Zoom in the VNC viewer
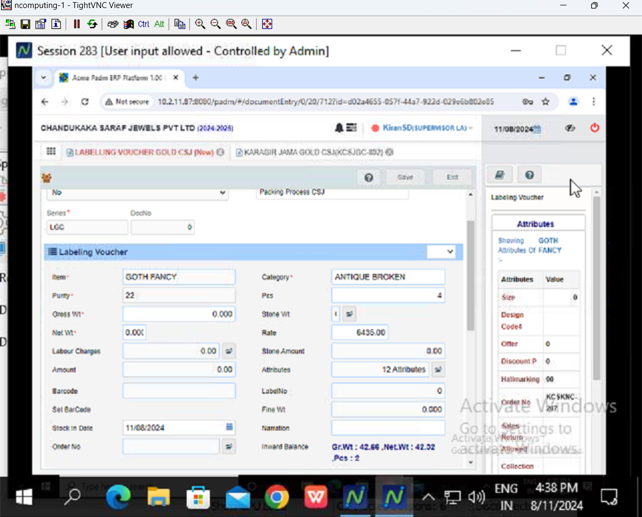Screen dimensions: 642x517 click(x=200, y=24)
